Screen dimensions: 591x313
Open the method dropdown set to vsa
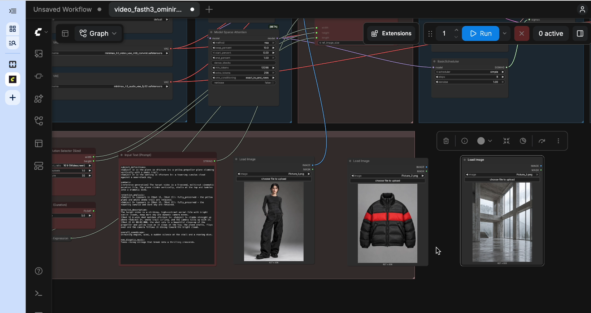(243, 43)
